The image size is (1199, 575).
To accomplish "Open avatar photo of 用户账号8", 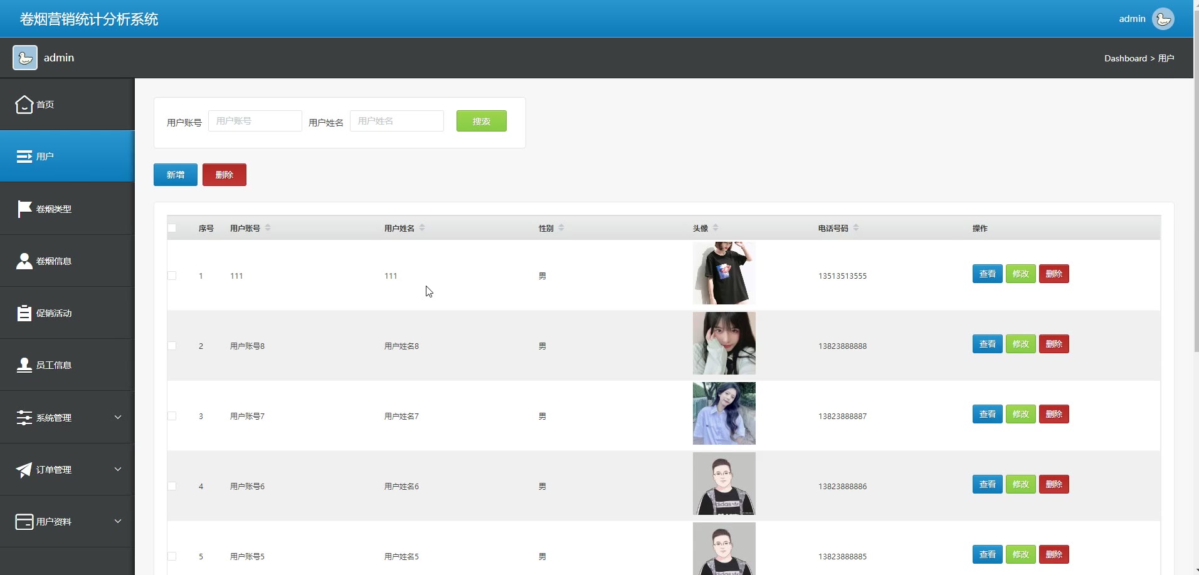I will click(x=724, y=343).
